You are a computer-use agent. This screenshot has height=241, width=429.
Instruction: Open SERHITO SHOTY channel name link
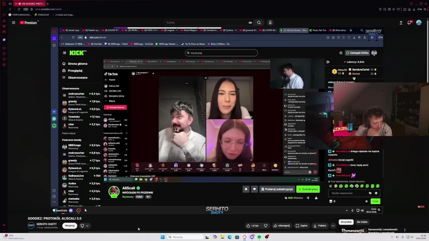(x=47, y=224)
